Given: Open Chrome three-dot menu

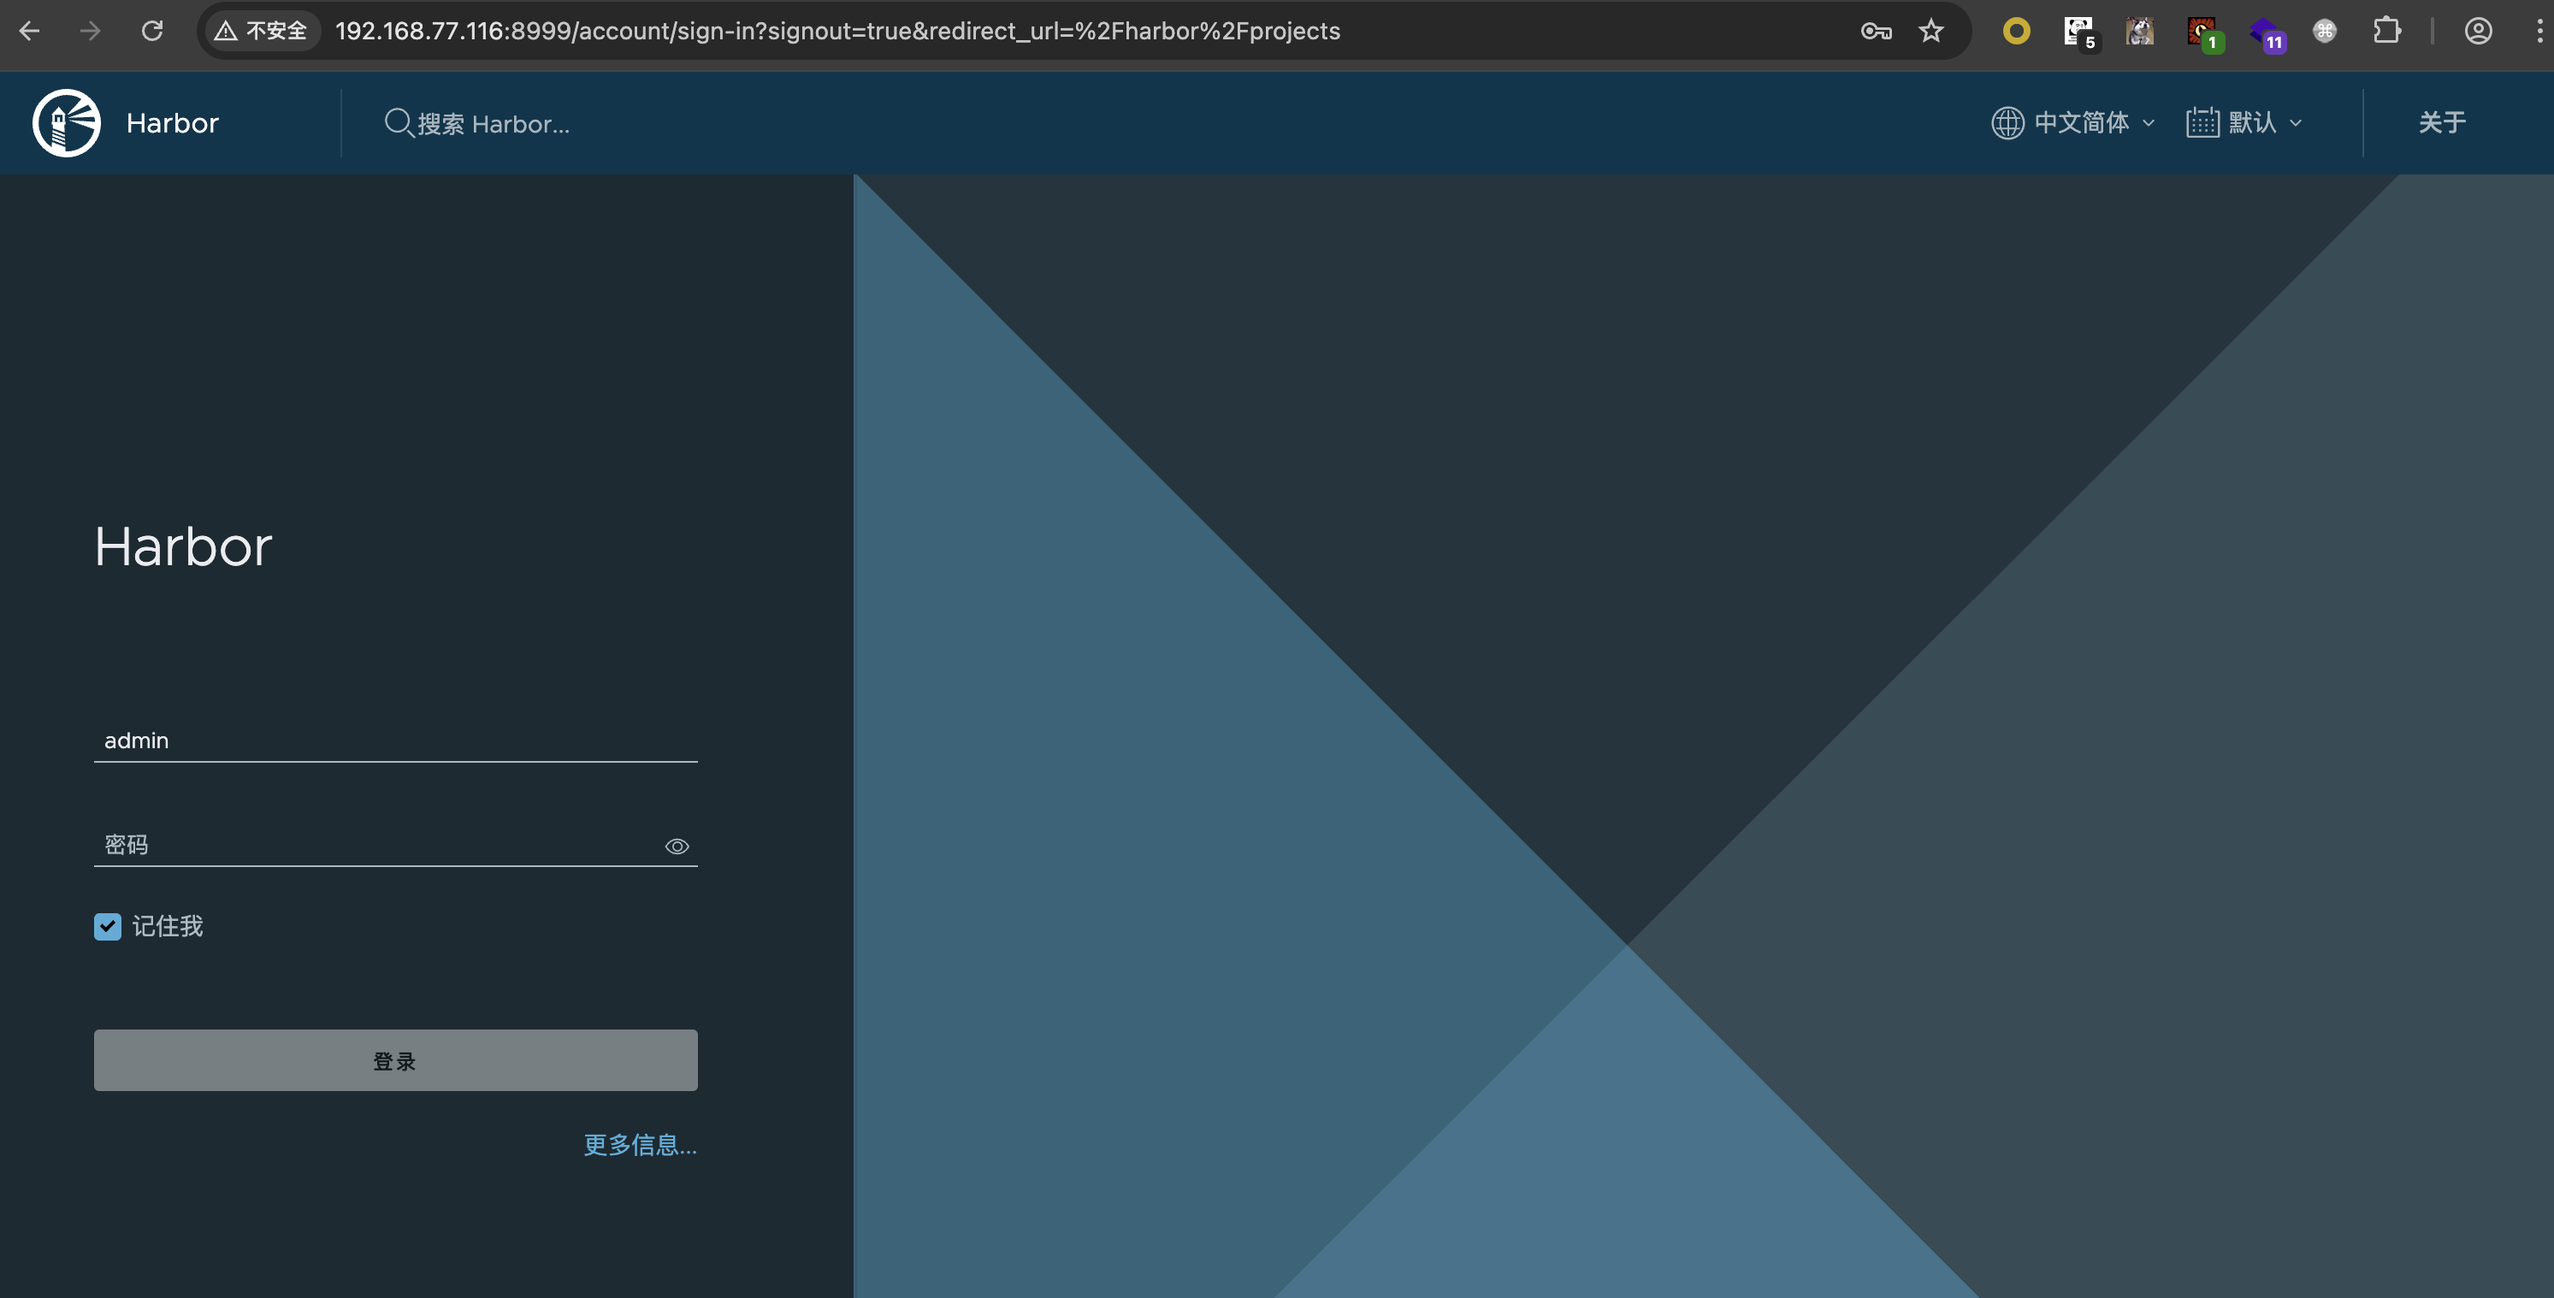Looking at the screenshot, I should point(2538,31).
